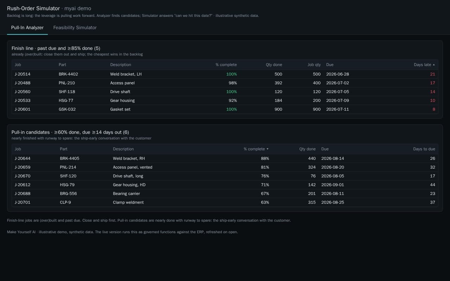This screenshot has height=281, width=450.
Task: Select part SHF-118
Action: [67, 92]
